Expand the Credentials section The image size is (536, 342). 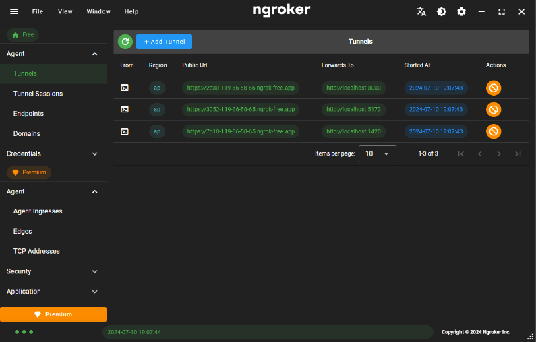click(53, 154)
